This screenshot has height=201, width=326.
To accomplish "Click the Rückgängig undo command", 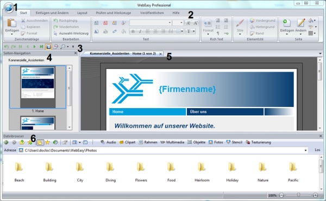I will tap(65, 20).
